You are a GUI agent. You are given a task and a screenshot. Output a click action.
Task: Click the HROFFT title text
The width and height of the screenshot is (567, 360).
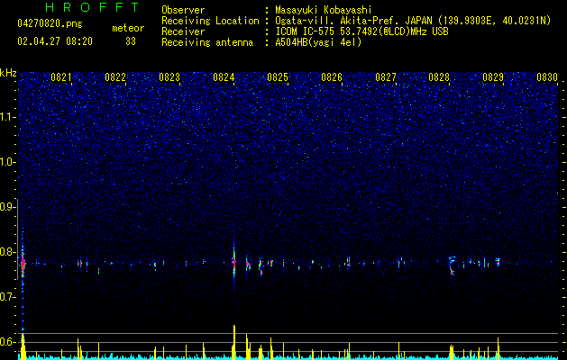click(93, 7)
